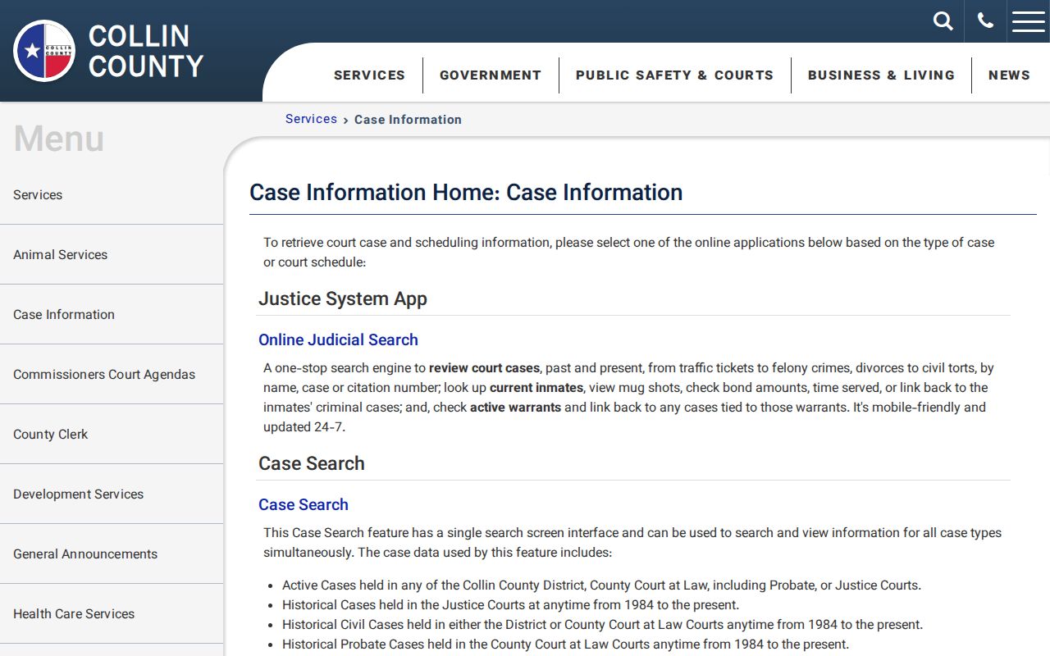Click the Justice System App heading
The width and height of the screenshot is (1050, 656).
pyautogui.click(x=343, y=298)
